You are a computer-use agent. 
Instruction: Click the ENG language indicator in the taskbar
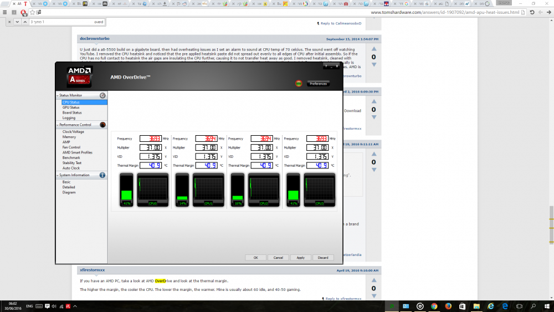click(x=29, y=306)
